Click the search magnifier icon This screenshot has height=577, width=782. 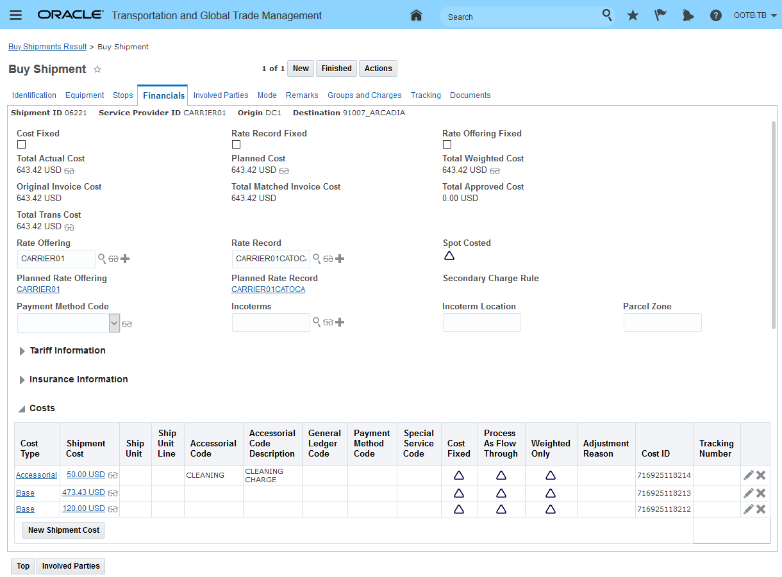[x=606, y=15]
